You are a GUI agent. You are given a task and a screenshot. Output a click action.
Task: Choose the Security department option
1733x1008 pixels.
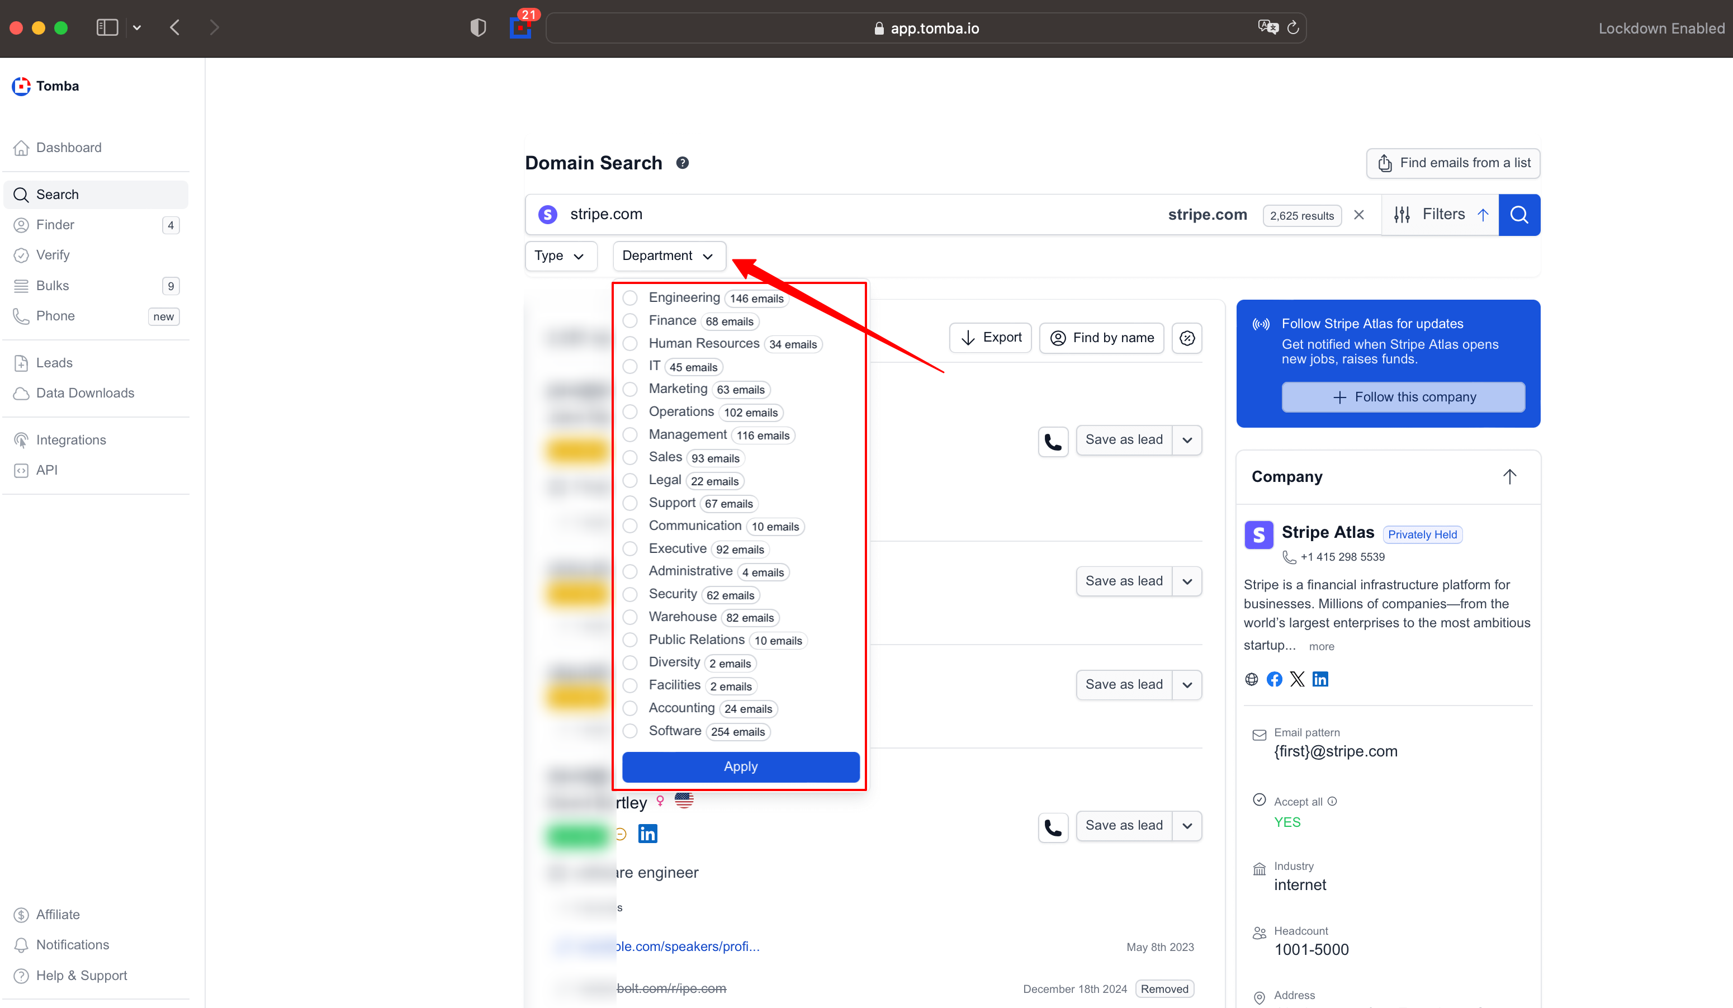click(630, 594)
